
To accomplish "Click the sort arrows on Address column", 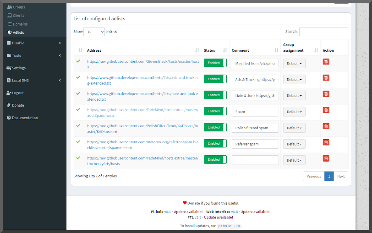I will [x=197, y=50].
